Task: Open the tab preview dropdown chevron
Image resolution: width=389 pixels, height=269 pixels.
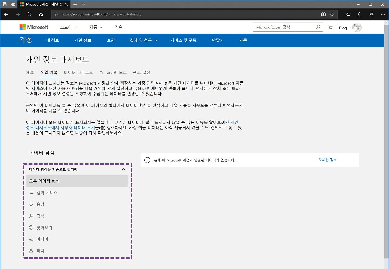Action: 83,4
